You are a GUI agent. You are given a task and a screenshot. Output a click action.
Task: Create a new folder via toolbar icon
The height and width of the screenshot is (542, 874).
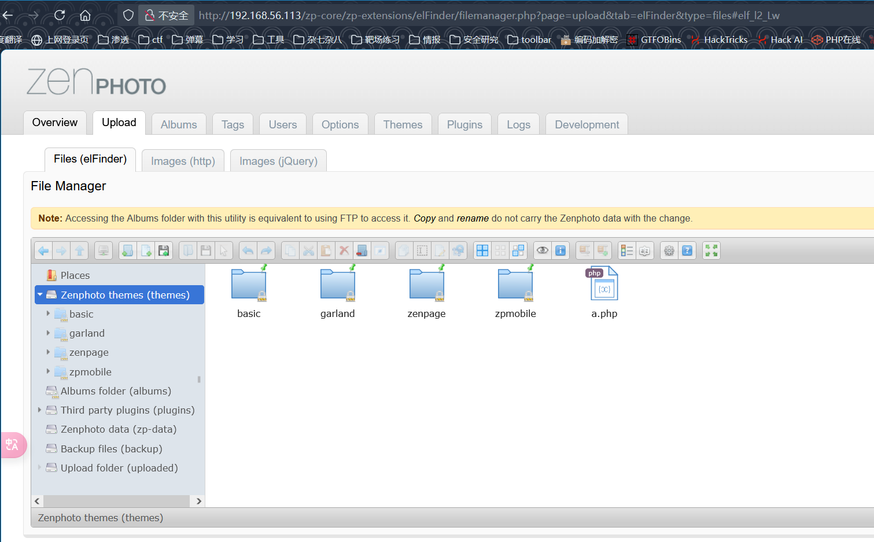128,250
